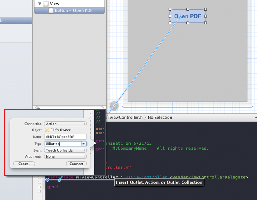
Task: Open the Arguments popup set to None
Action: 65,156
